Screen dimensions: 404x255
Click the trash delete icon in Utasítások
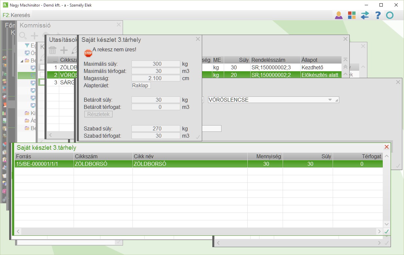(x=53, y=50)
